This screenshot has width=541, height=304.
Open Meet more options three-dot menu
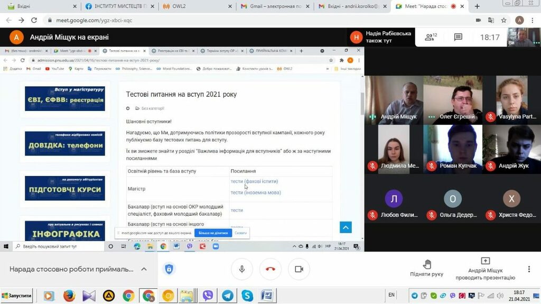529,269
